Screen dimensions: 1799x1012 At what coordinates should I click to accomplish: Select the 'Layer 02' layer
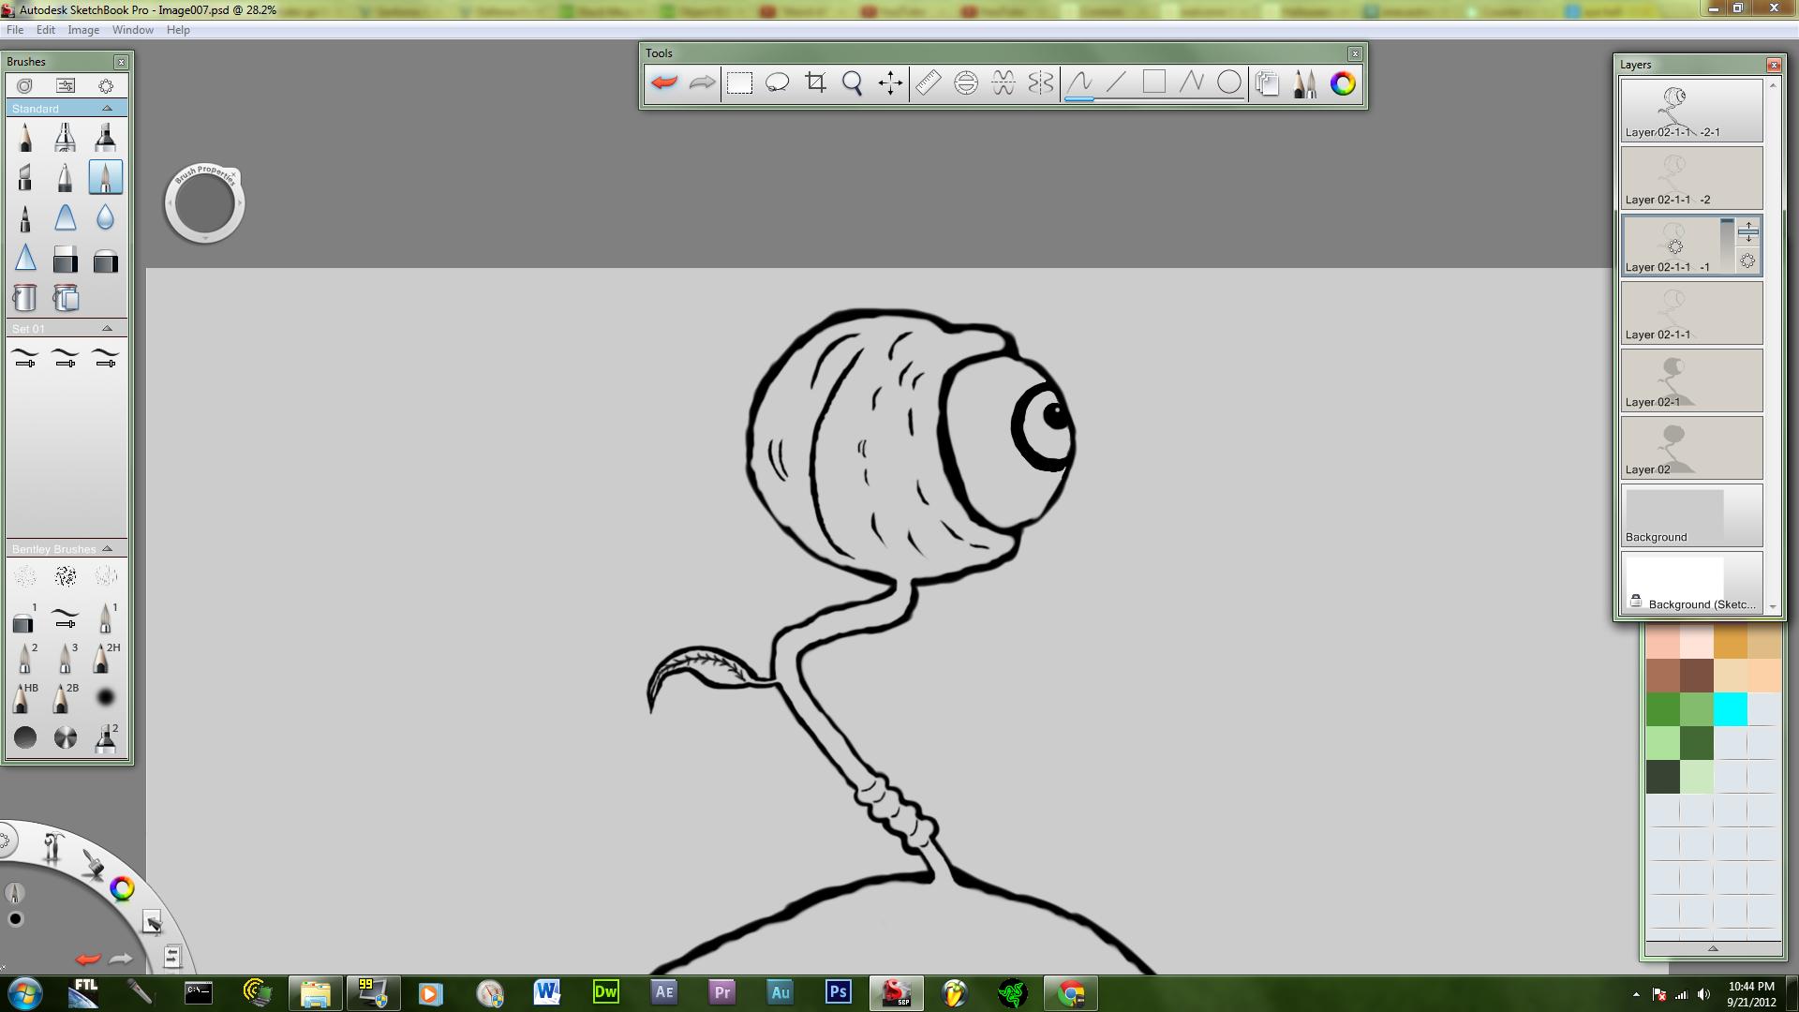tap(1692, 448)
